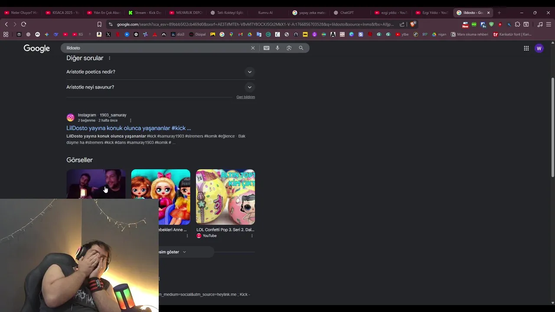Switch to the 'Stream - Kick' tab
Viewport: 555px width, 312px height.
(x=145, y=13)
